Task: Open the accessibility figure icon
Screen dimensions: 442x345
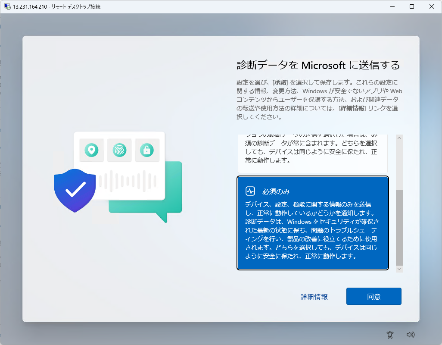Action: click(x=390, y=334)
